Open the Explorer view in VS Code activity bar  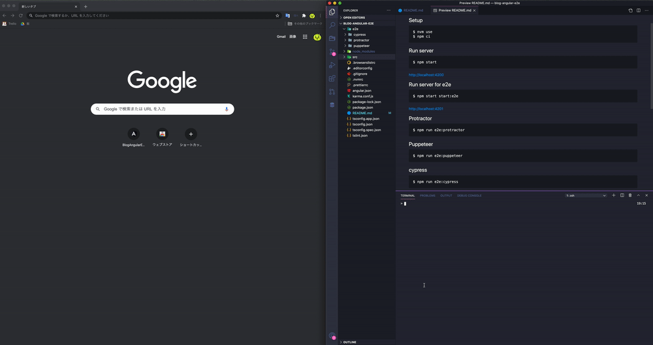point(332,12)
